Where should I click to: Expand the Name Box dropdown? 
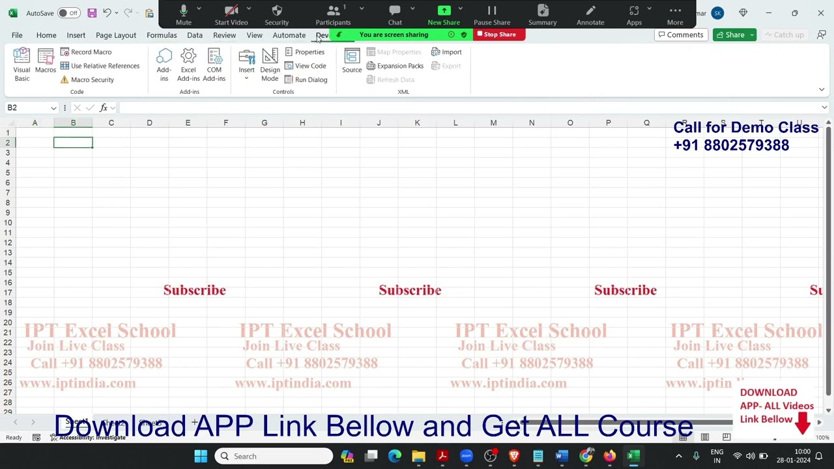click(53, 107)
